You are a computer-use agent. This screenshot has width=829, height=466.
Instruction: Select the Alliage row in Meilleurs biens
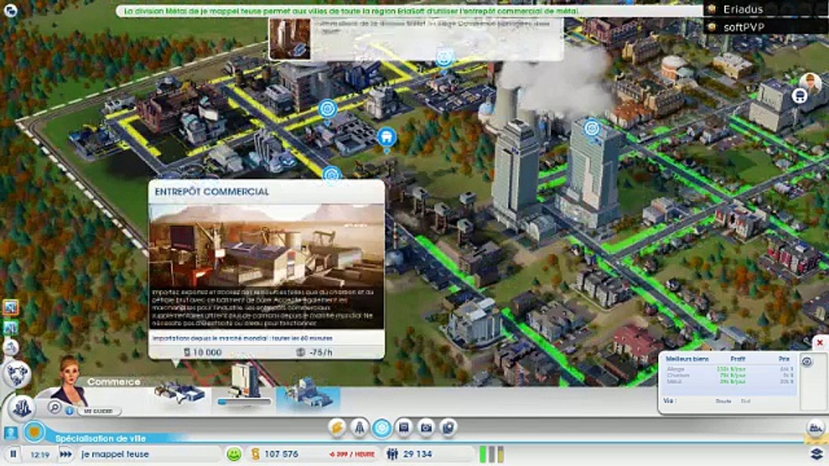point(730,369)
